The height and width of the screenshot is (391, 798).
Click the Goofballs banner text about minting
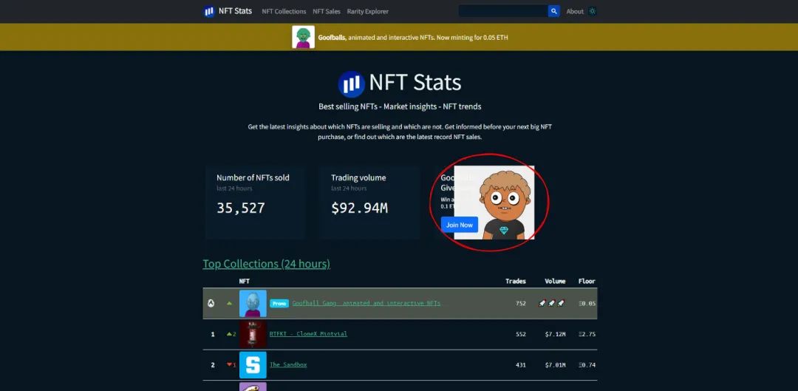(413, 38)
